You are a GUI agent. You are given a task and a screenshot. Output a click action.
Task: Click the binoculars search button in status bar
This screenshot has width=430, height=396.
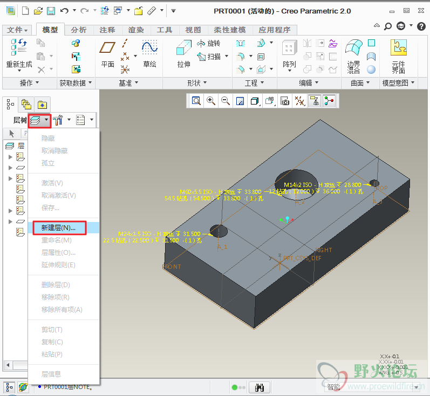click(260, 387)
